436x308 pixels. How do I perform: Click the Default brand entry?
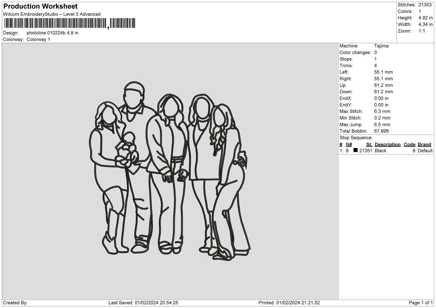point(425,151)
